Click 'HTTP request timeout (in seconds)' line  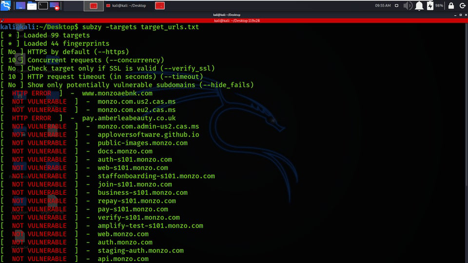115,76
